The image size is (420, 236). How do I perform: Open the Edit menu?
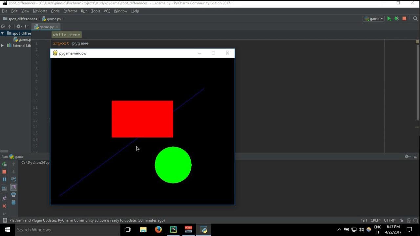pyautogui.click(x=14, y=11)
